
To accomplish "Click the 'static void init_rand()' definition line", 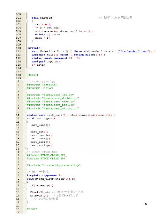I will (x=71, y=115).
